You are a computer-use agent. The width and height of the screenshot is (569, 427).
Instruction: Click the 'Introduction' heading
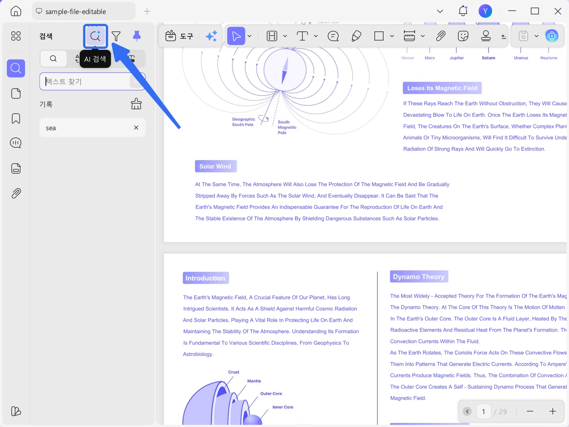point(206,278)
